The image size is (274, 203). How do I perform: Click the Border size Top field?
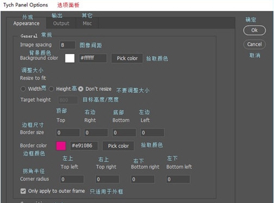68,133
